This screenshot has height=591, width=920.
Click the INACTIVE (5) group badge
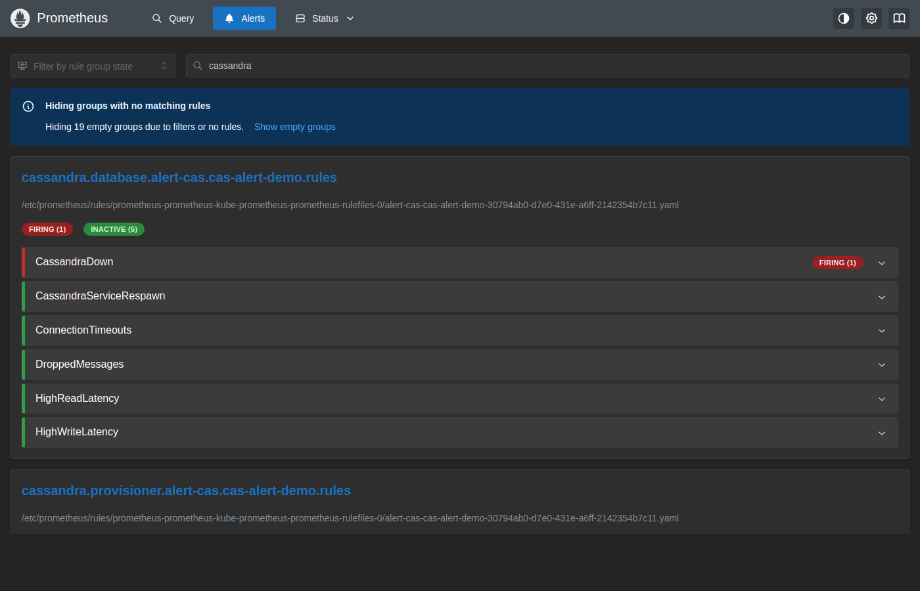tap(114, 229)
